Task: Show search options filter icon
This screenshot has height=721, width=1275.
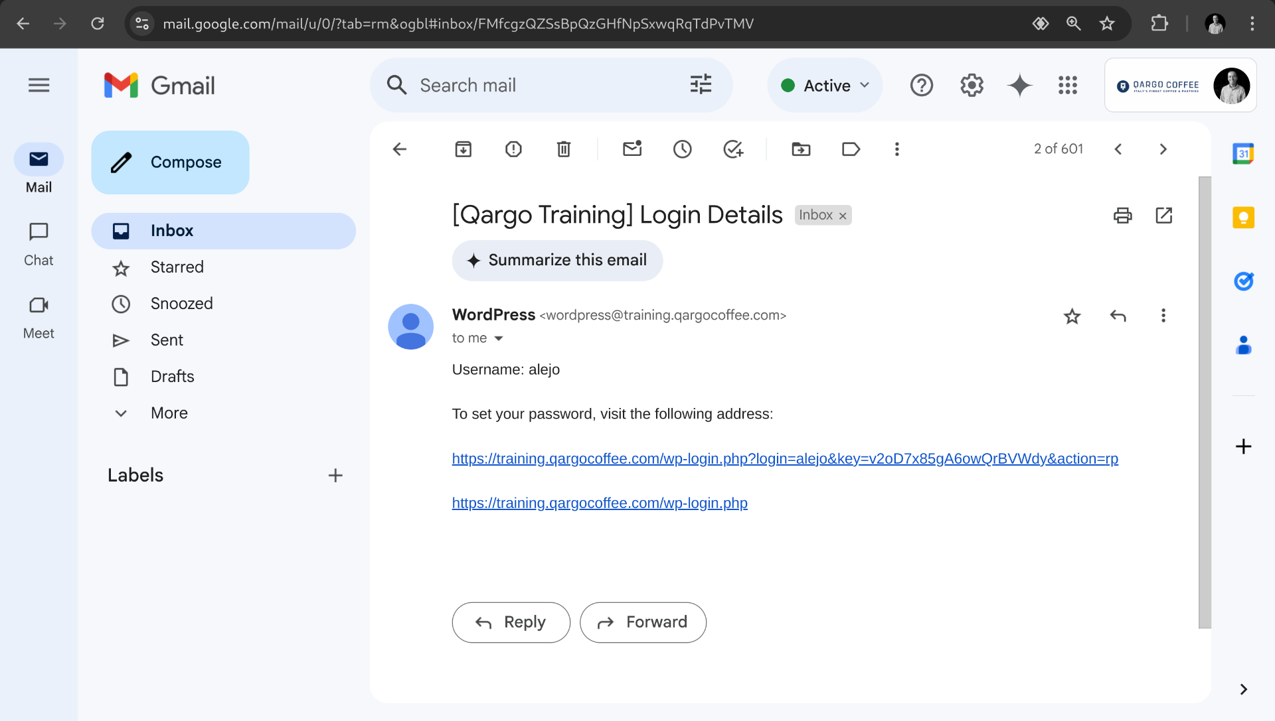Action: [x=701, y=84]
